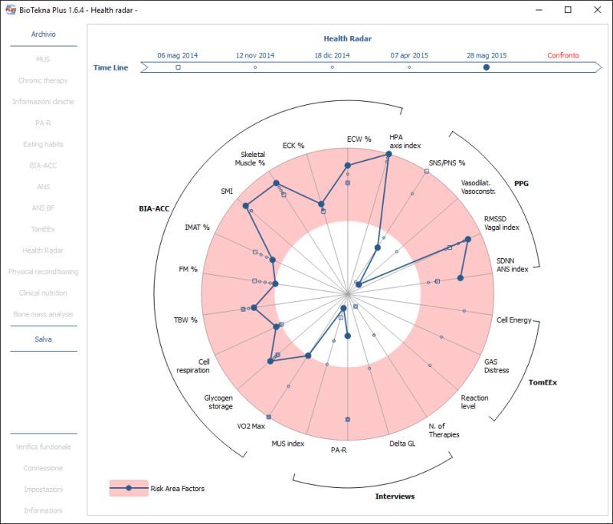Select the 12 nov 2014 timeline marker
The width and height of the screenshot is (613, 524).
point(255,67)
